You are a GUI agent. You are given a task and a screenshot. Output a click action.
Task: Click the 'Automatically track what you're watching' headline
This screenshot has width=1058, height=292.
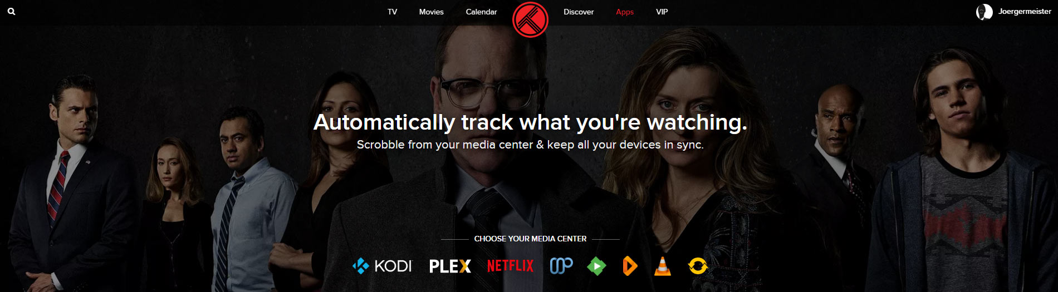530,122
